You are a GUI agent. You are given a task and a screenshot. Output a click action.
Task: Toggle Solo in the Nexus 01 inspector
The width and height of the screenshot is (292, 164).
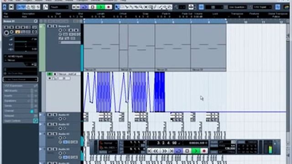click(x=11, y=27)
